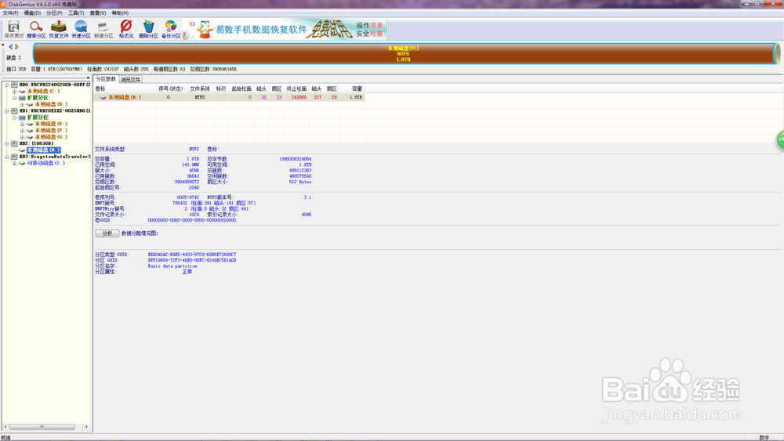Sort by the 文件系统 column header

pyautogui.click(x=200, y=89)
